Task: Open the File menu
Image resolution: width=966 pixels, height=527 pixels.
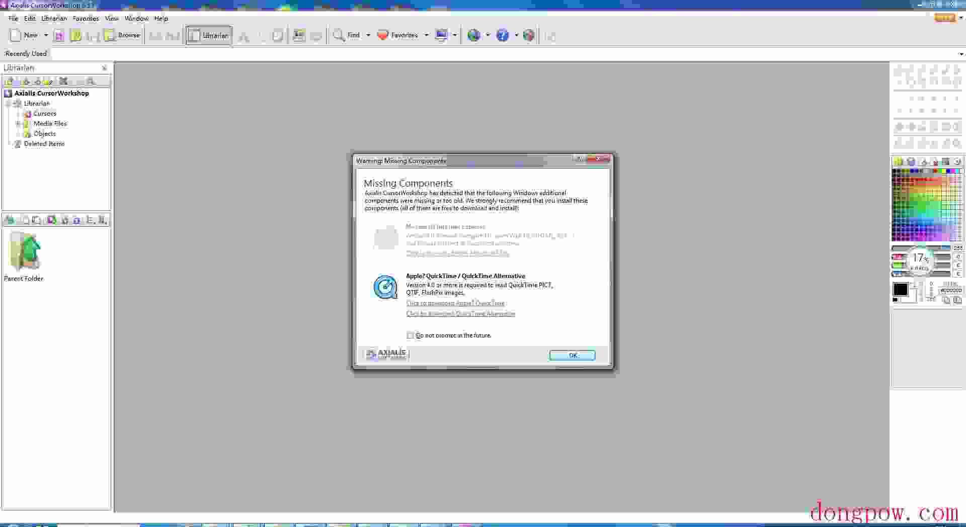Action: pyautogui.click(x=13, y=19)
